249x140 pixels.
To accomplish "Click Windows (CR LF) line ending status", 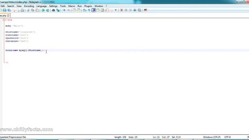I will [x=212, y=137].
